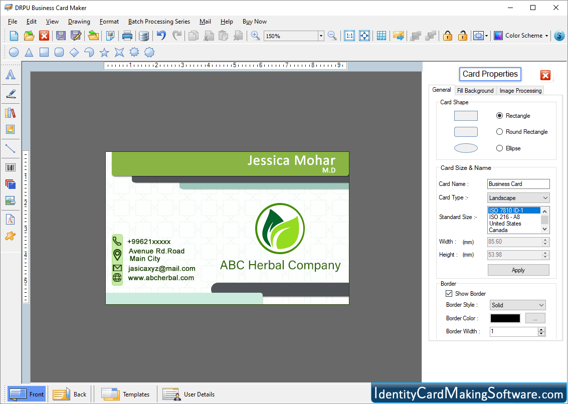
Task: Select the Round Rectangle radio button
Action: point(499,131)
